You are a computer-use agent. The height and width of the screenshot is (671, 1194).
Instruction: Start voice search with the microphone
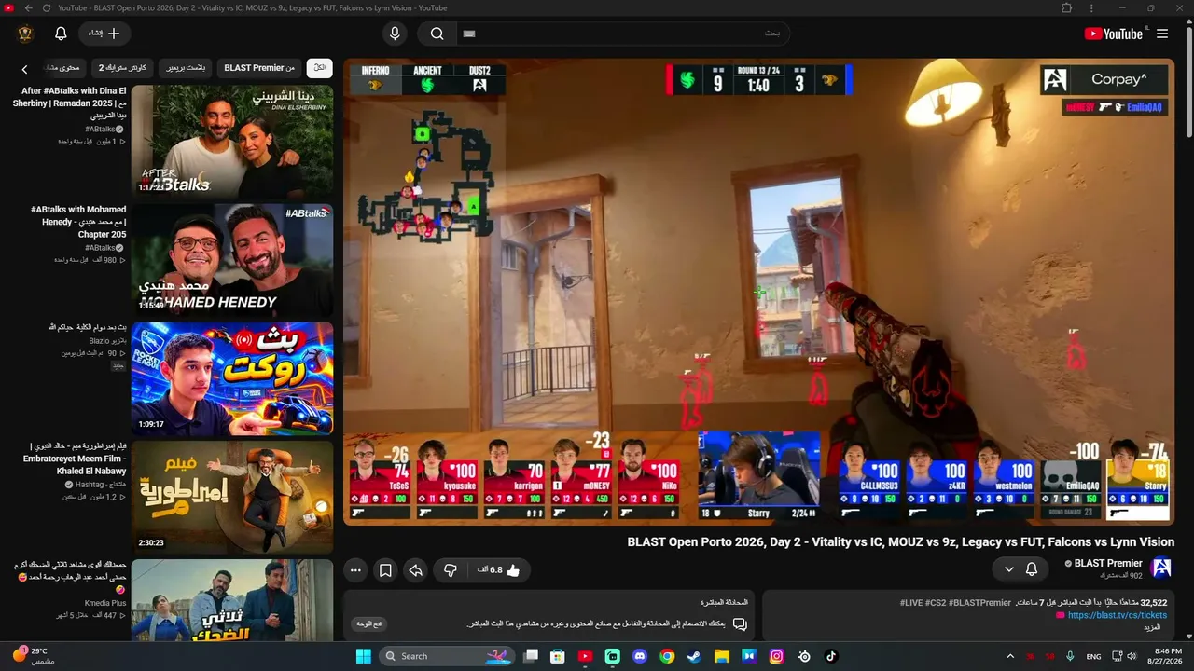click(395, 34)
